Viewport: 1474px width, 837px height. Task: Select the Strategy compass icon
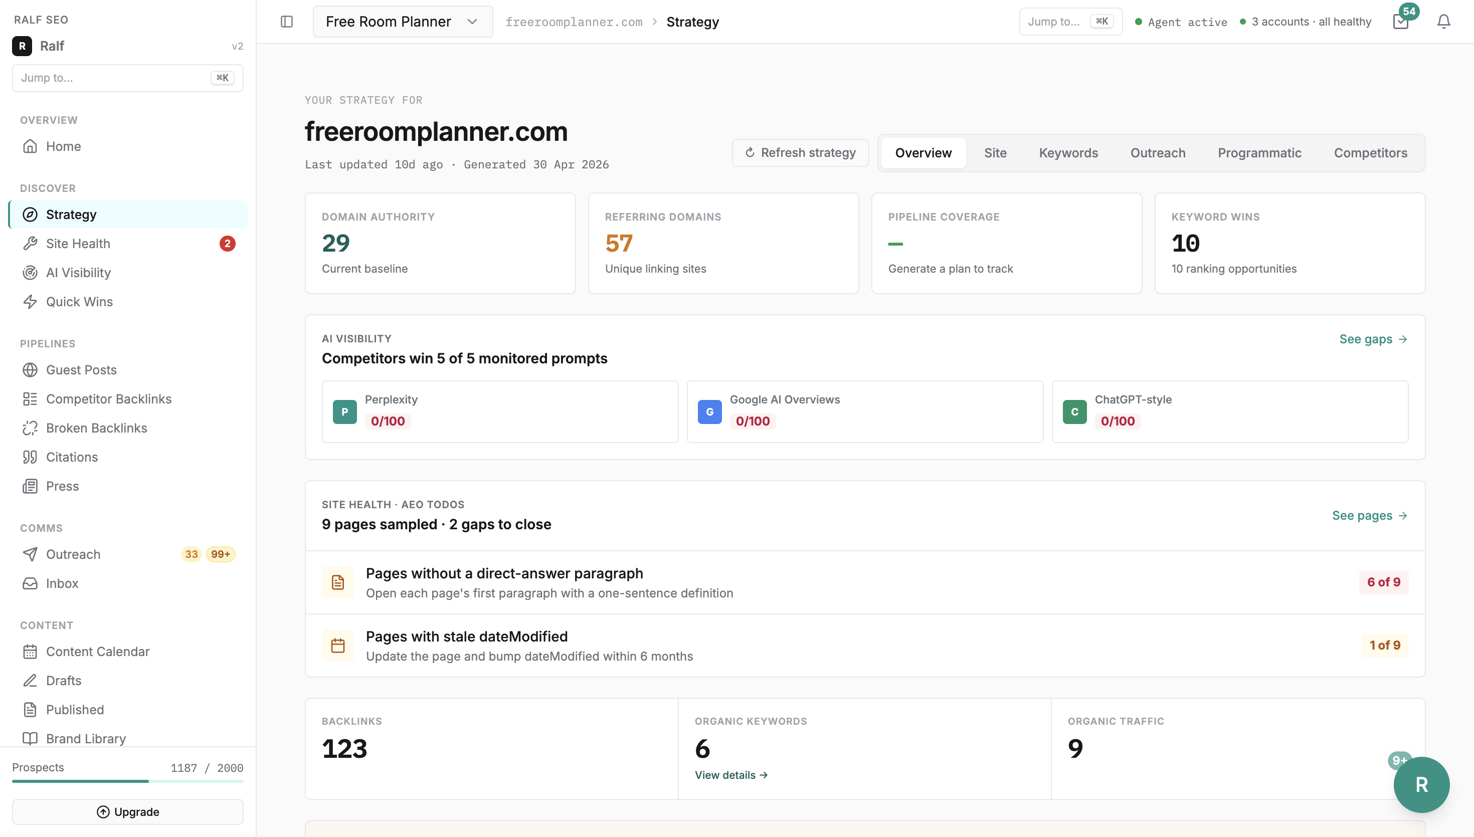tap(30, 215)
